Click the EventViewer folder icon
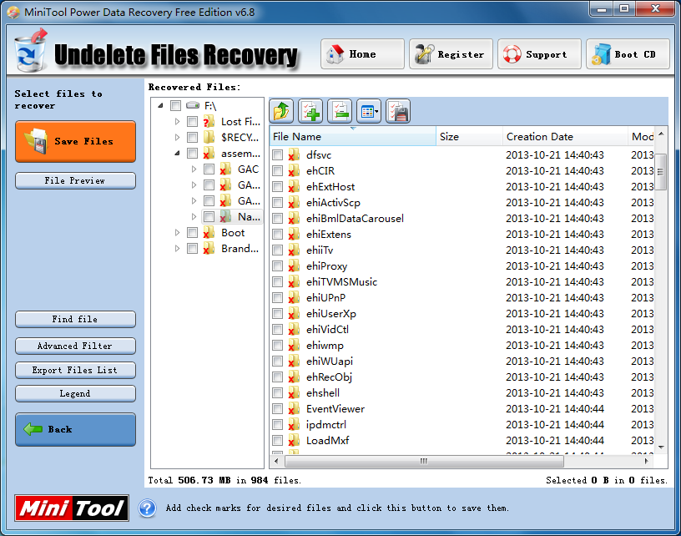681x536 pixels. pyautogui.click(x=294, y=409)
